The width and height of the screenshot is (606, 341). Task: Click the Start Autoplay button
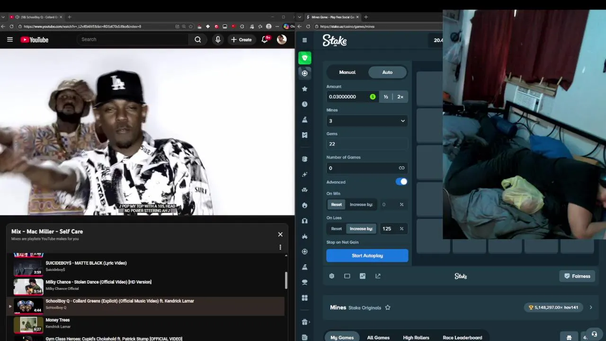tap(367, 256)
